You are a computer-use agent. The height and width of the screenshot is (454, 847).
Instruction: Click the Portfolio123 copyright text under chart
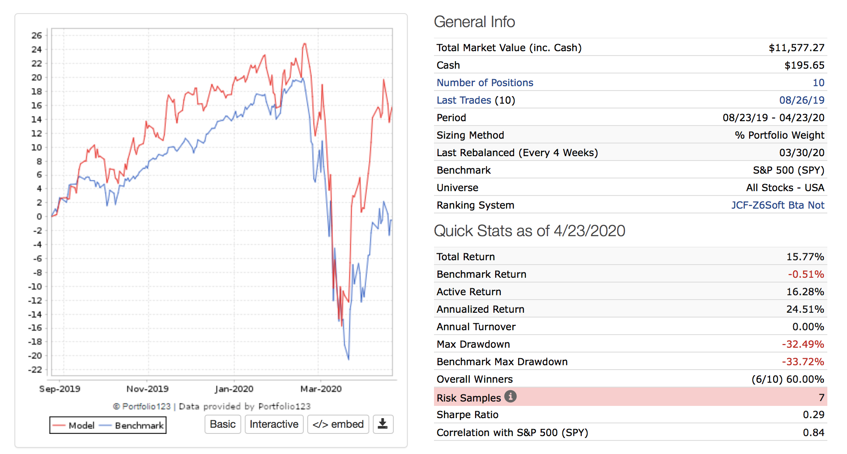(x=212, y=406)
